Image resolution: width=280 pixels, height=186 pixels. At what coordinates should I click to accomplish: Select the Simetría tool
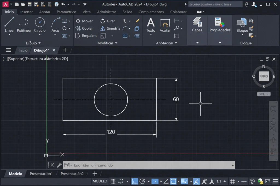coord(110,28)
